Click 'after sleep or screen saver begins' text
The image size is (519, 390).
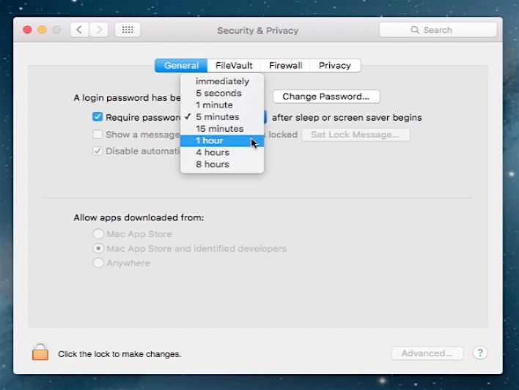347,118
